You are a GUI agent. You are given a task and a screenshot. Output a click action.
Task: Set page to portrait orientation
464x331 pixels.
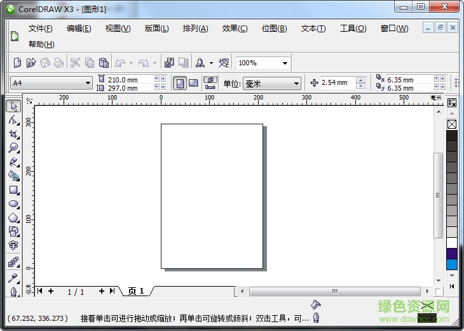180,83
